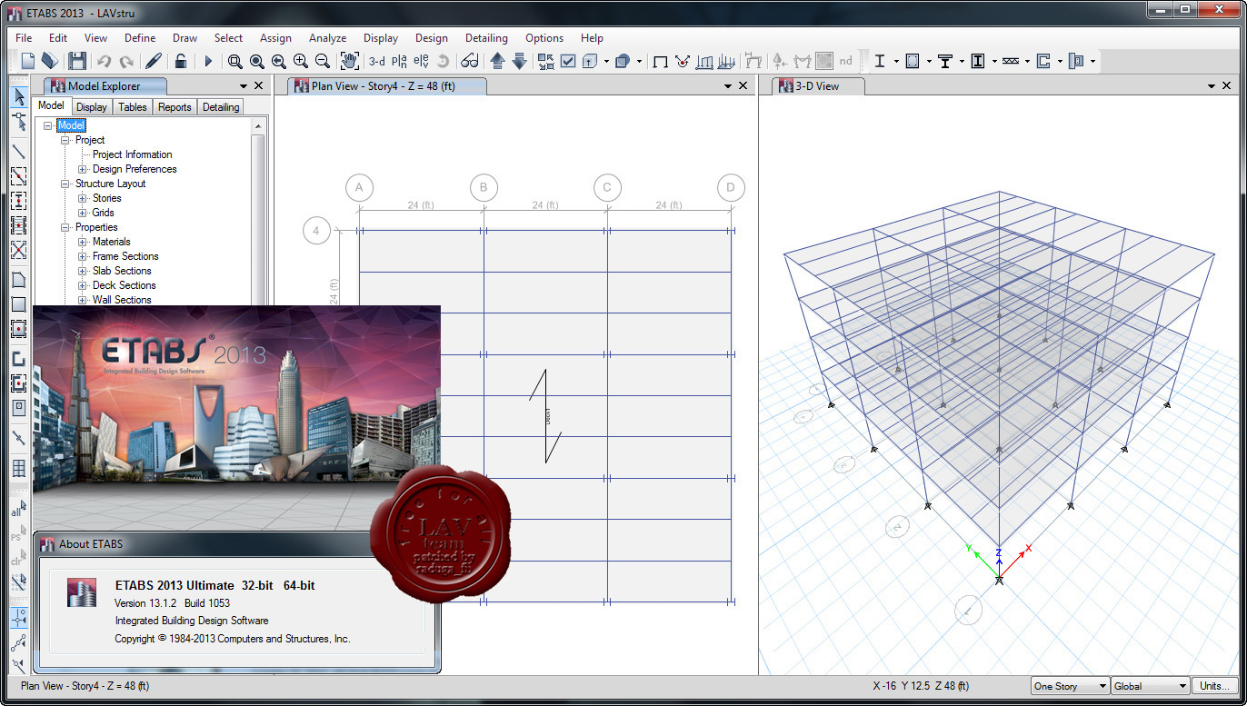Open dropdown next to steel I-section design icon
Viewport: 1247px width, 706px height.
pyautogui.click(x=896, y=62)
